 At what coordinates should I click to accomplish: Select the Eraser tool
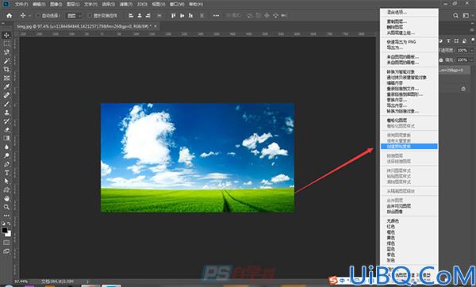point(6,129)
